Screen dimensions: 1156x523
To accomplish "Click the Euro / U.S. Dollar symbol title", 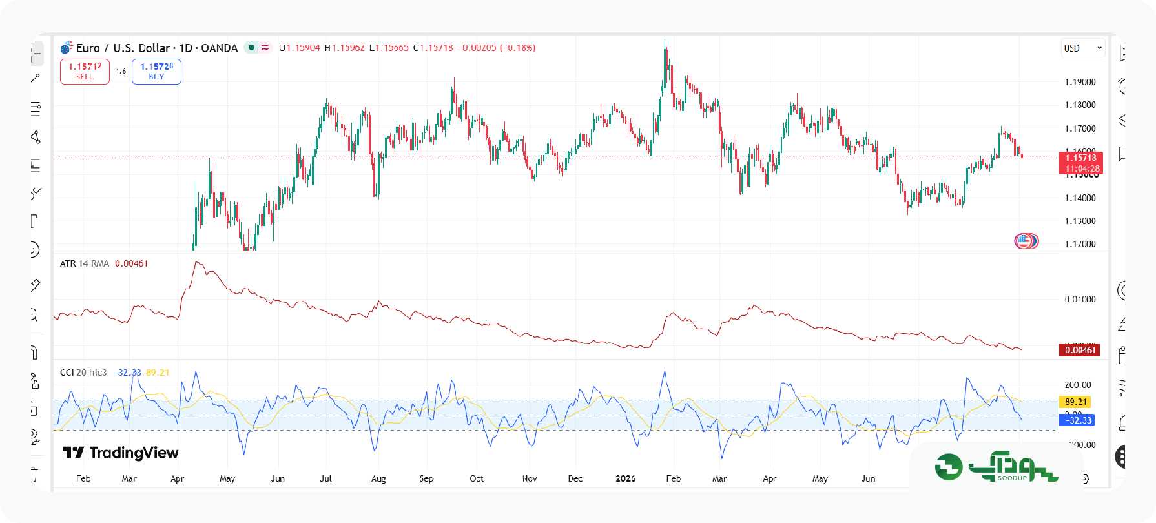I will [123, 48].
